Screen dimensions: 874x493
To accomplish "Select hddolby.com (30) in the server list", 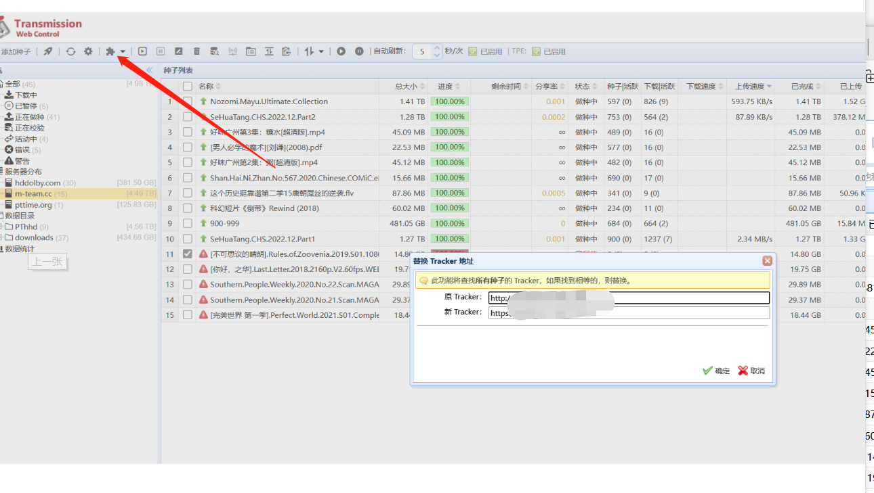I will coord(40,183).
